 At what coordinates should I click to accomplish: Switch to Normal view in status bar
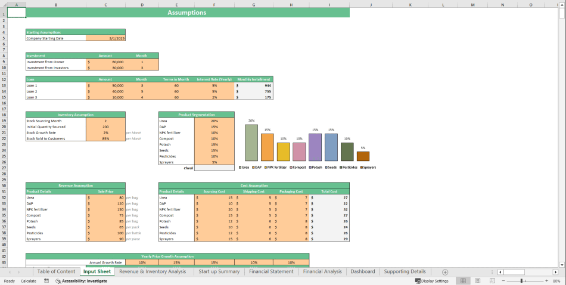462,281
